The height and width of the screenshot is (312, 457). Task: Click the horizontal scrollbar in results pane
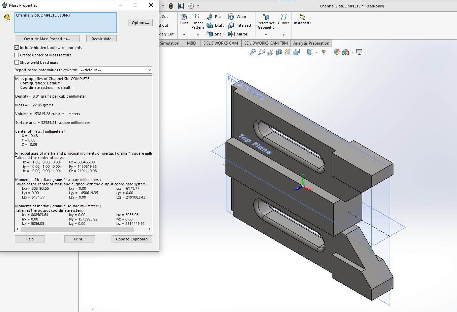[x=77, y=229]
